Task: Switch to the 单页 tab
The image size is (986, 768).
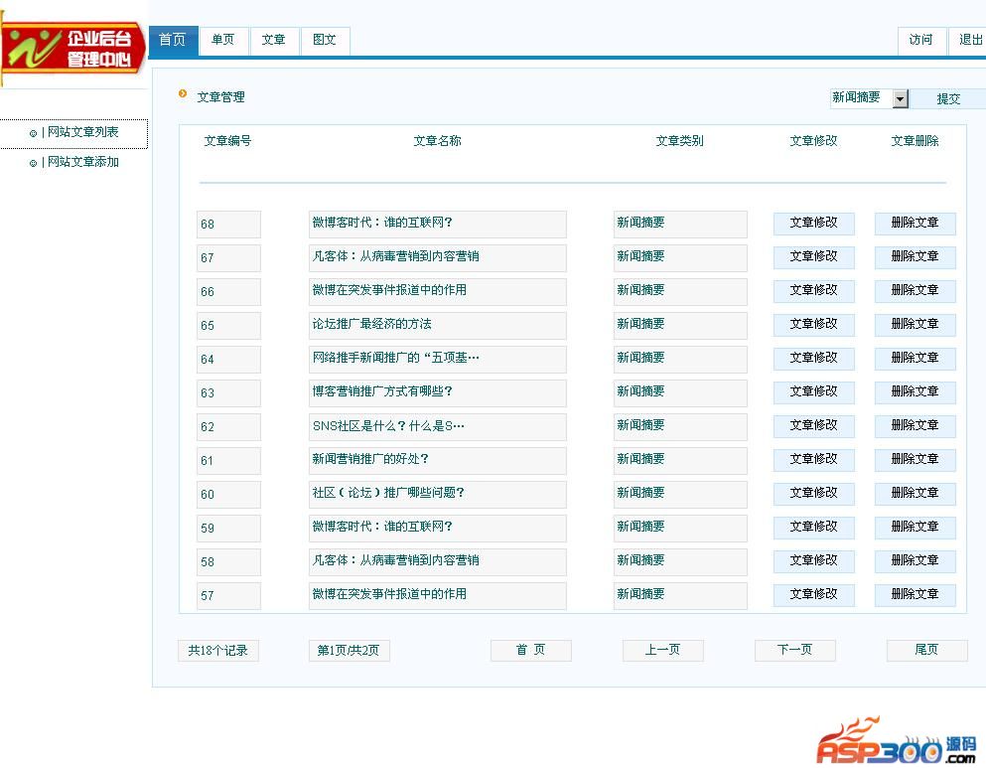Action: tap(222, 41)
